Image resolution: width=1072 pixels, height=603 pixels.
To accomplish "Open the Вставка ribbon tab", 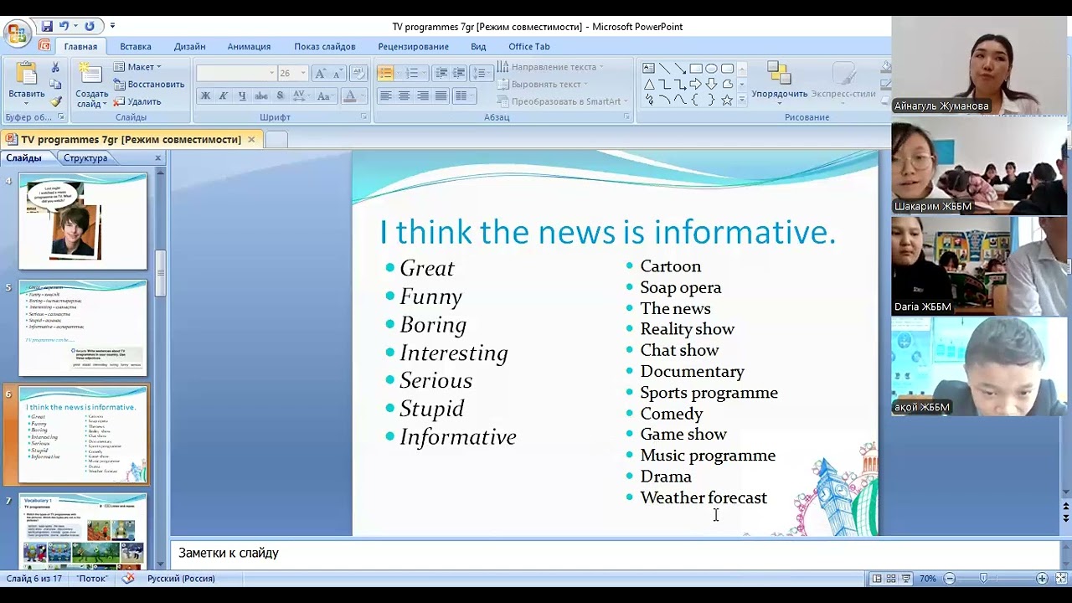I will (x=136, y=47).
